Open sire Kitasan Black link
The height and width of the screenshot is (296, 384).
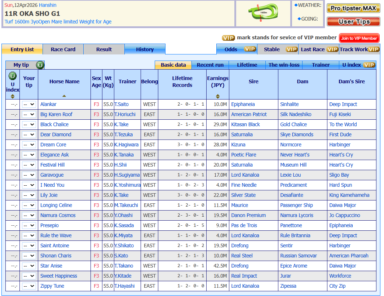tap(246, 125)
